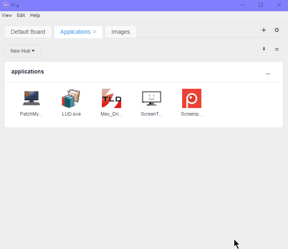This screenshot has width=288, height=249.
Task: Open the PatchMy... application icon
Action: pos(31,98)
